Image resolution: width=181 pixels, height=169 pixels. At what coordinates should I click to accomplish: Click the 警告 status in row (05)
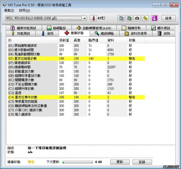click(x=132, y=59)
